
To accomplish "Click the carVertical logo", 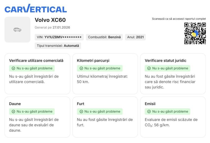I will click(x=36, y=9).
